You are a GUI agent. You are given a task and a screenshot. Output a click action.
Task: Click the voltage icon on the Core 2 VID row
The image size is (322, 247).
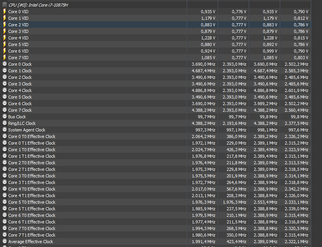point(5,25)
